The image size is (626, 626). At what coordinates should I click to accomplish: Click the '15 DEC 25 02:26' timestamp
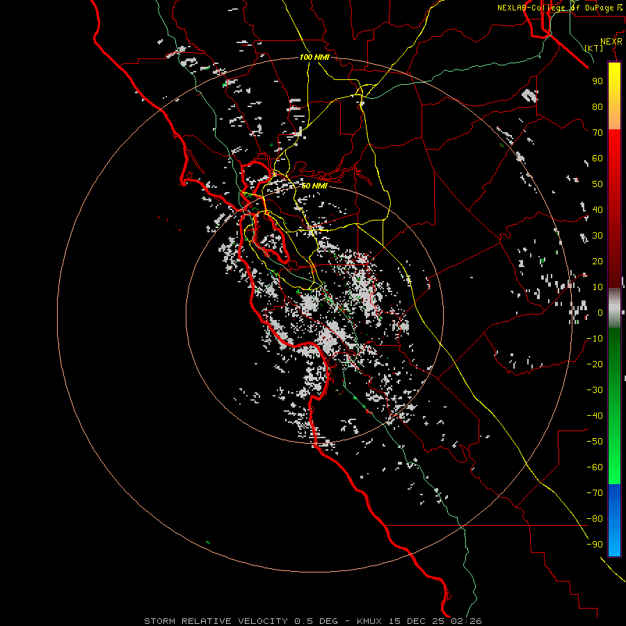[x=435, y=621]
